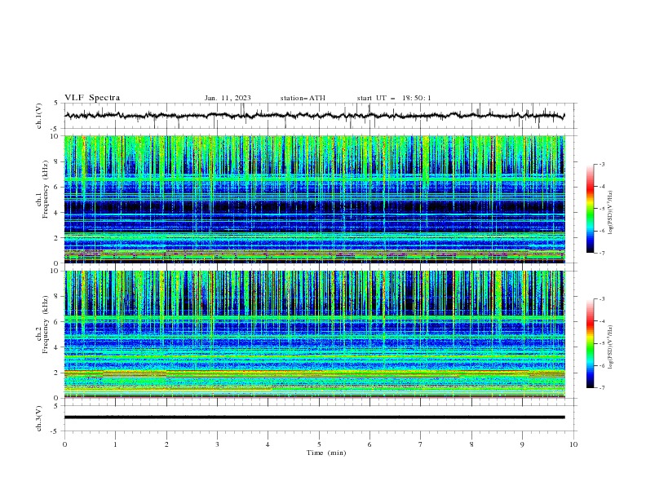
Task: Click inside the ch.1 spectrogram plot
Action: 314,199
